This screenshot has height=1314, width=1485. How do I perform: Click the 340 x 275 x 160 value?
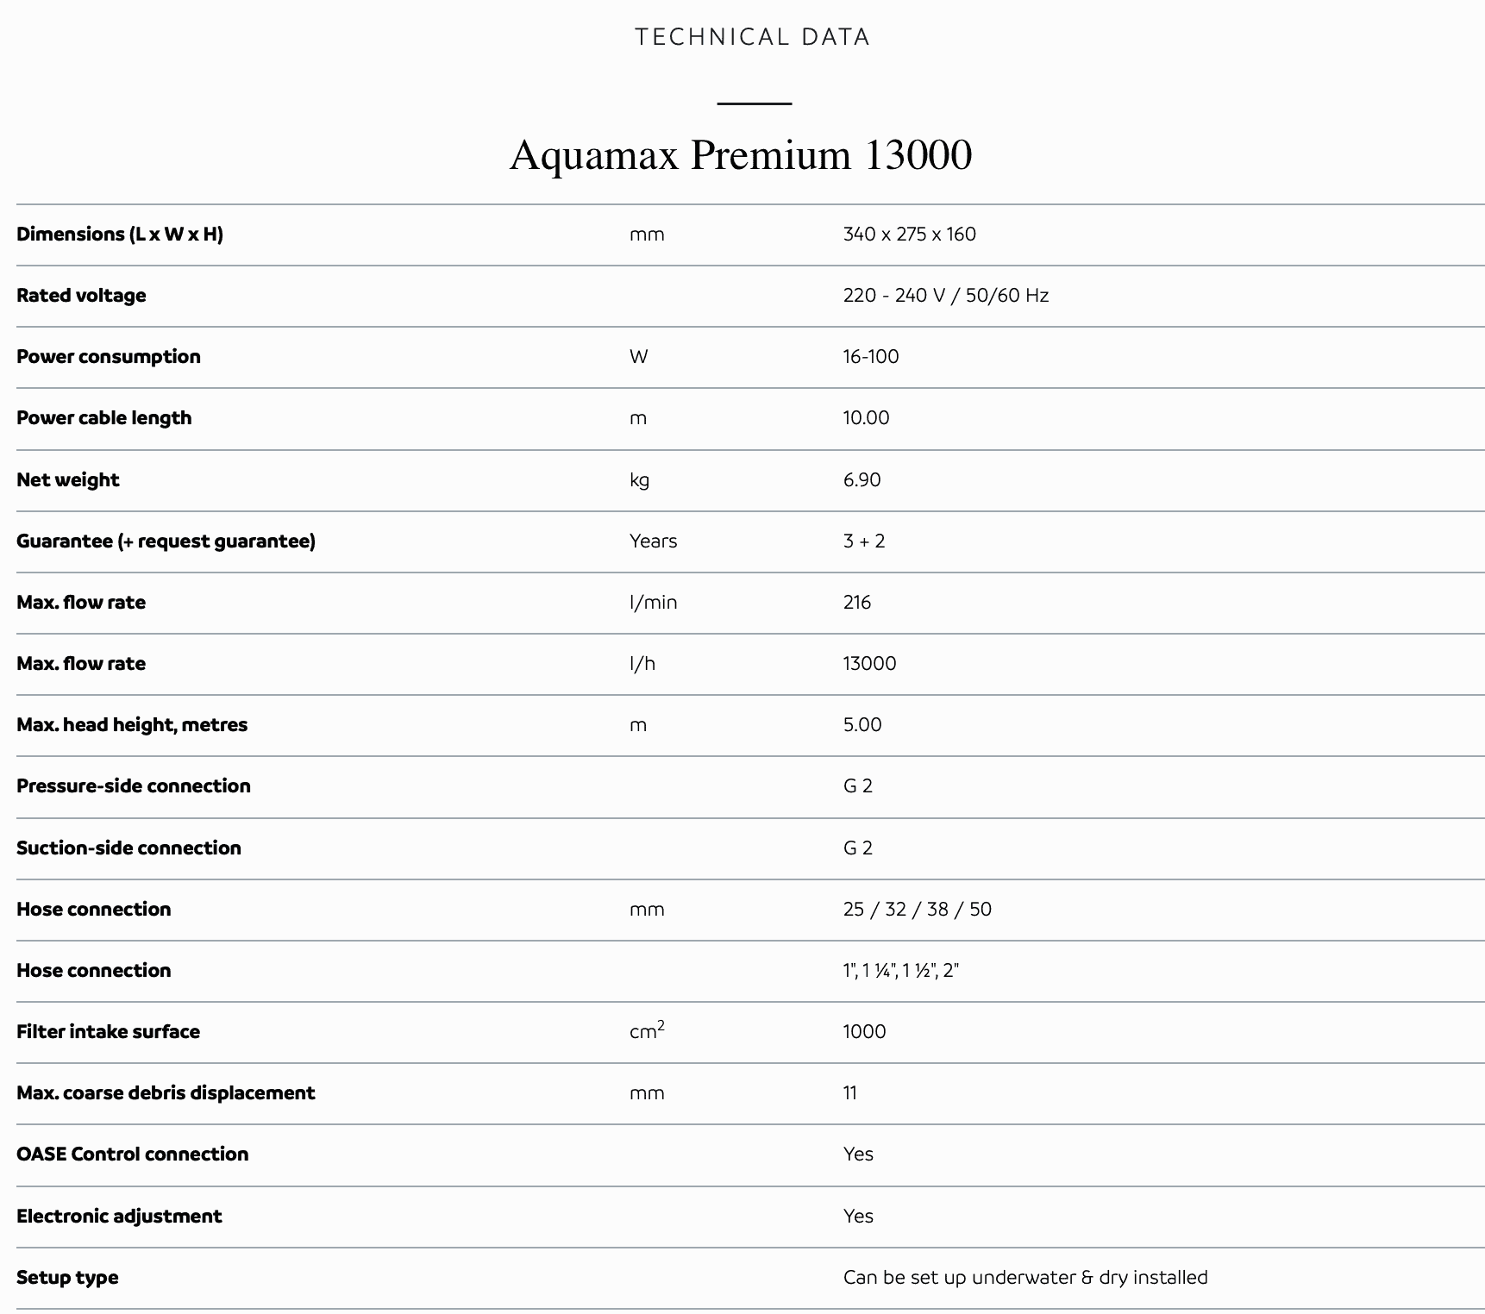coord(909,235)
